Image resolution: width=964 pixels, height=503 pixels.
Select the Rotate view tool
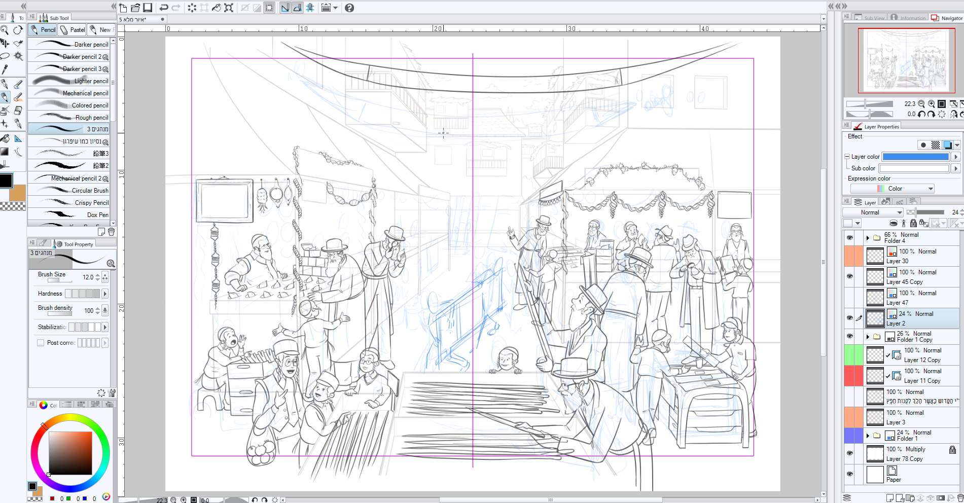(x=18, y=30)
